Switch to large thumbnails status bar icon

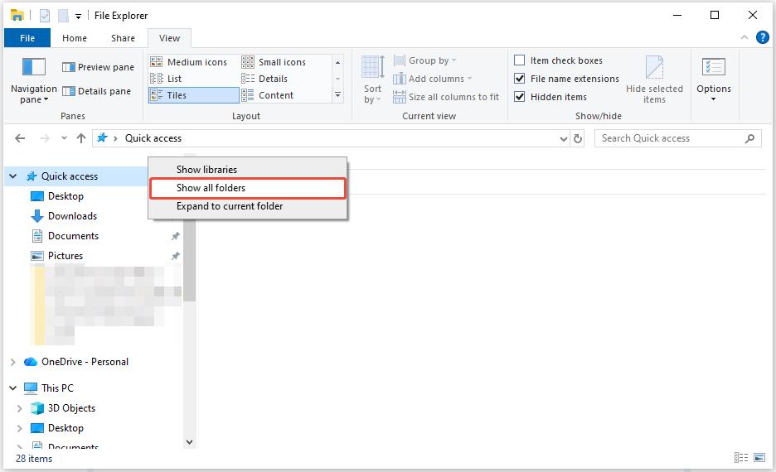759,458
